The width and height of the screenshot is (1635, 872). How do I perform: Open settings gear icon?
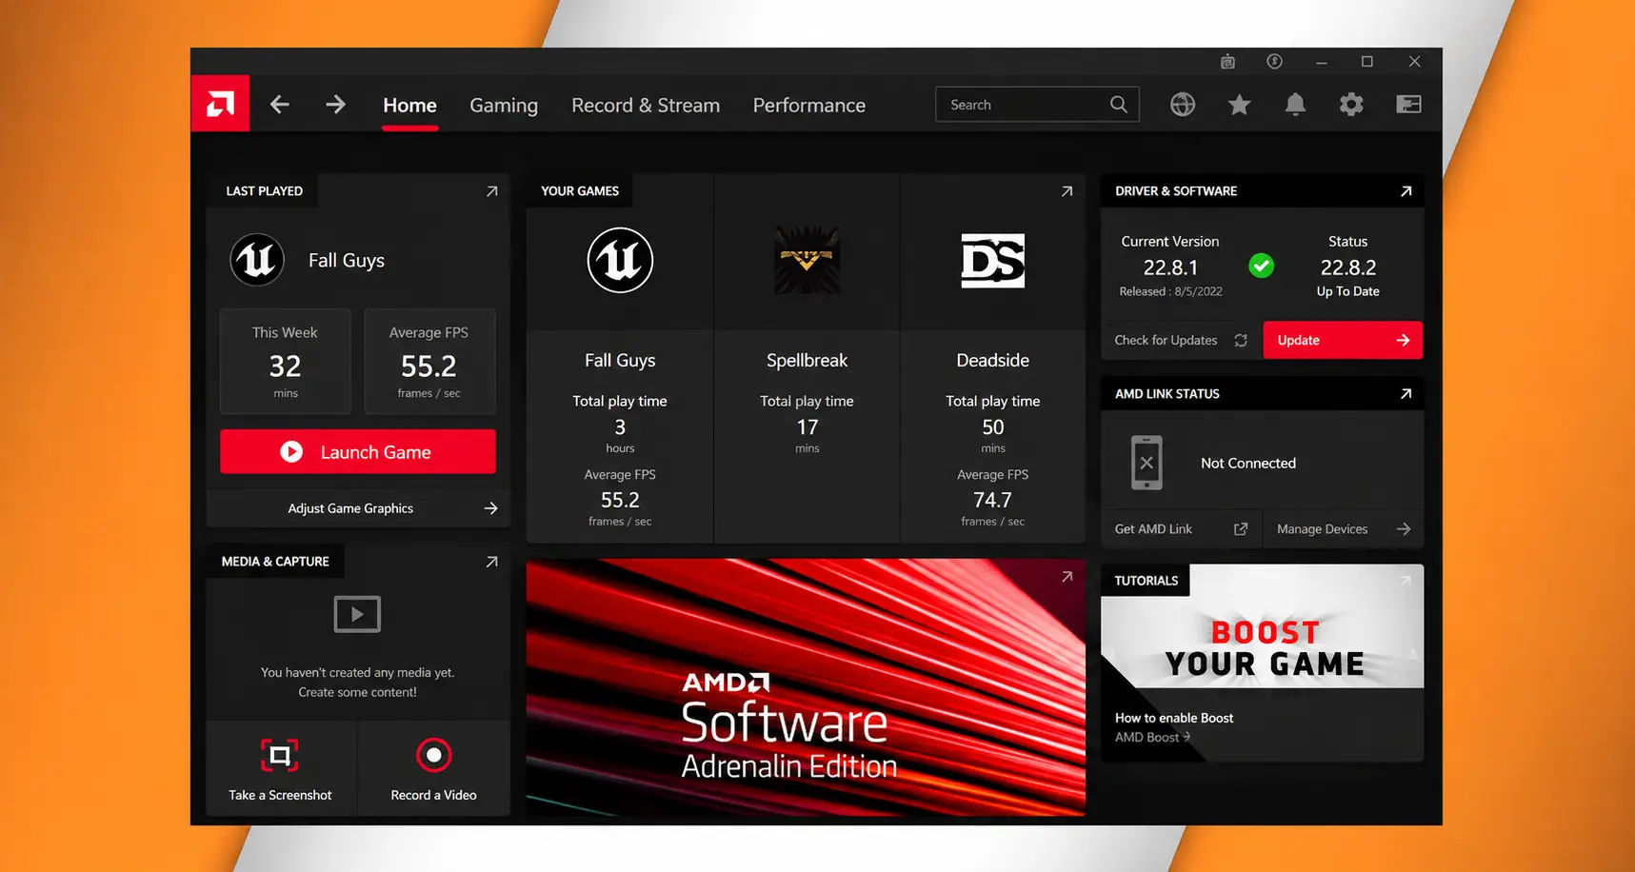tap(1351, 105)
